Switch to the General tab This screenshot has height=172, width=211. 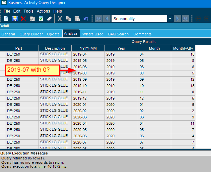[8, 34]
